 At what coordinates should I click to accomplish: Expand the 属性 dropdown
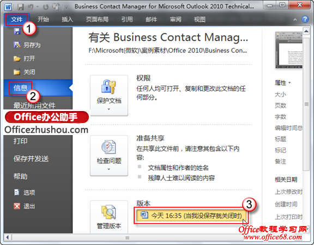point(283,83)
